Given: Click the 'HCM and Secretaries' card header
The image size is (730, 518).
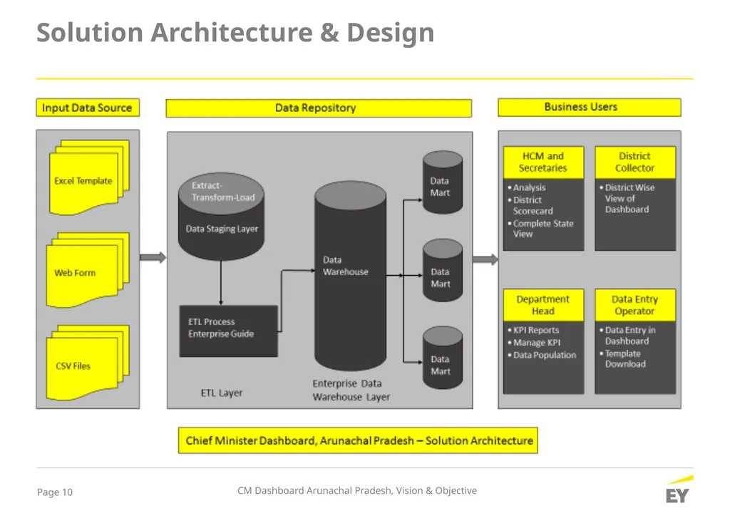Looking at the screenshot, I should tap(543, 162).
